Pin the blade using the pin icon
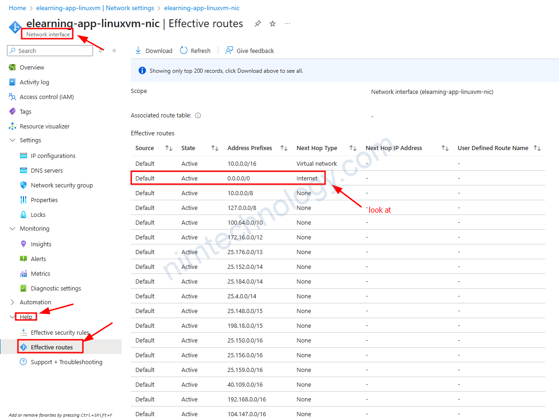 (258, 23)
